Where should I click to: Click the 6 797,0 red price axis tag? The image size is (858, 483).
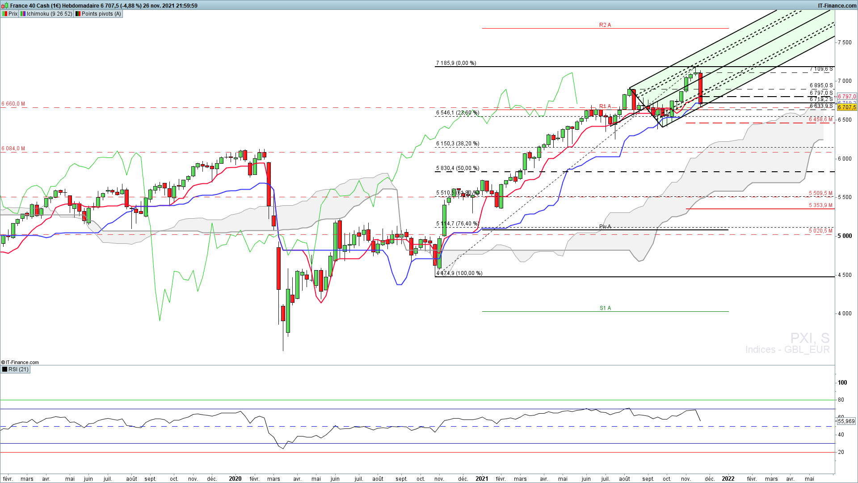[x=846, y=97]
